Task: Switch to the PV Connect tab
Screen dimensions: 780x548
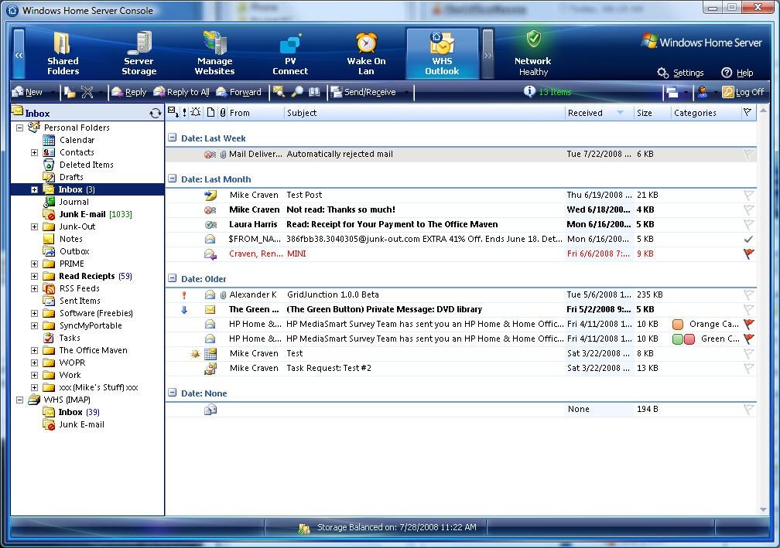Action: tap(290, 53)
